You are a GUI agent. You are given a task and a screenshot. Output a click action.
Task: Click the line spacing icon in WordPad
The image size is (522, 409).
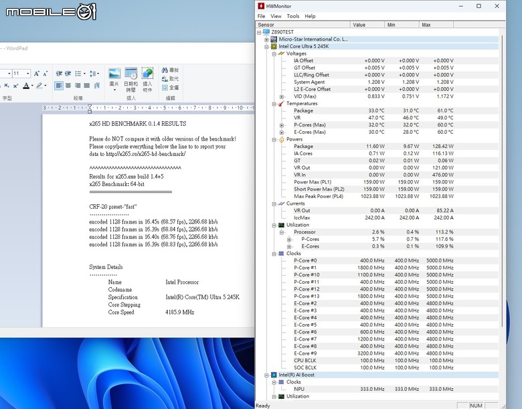(93, 74)
